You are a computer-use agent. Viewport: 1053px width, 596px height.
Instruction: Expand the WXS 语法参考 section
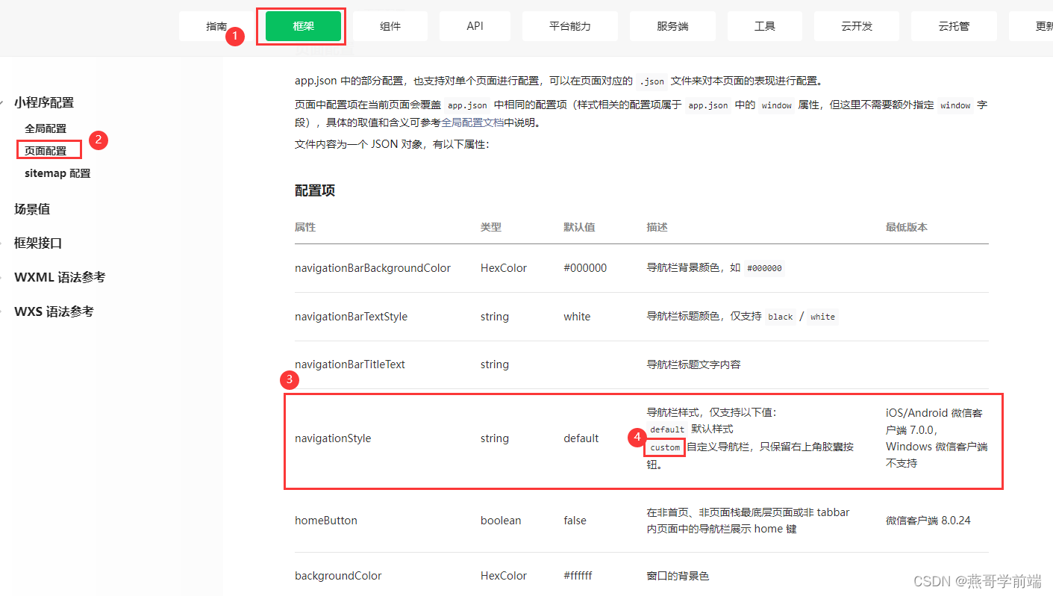click(54, 311)
